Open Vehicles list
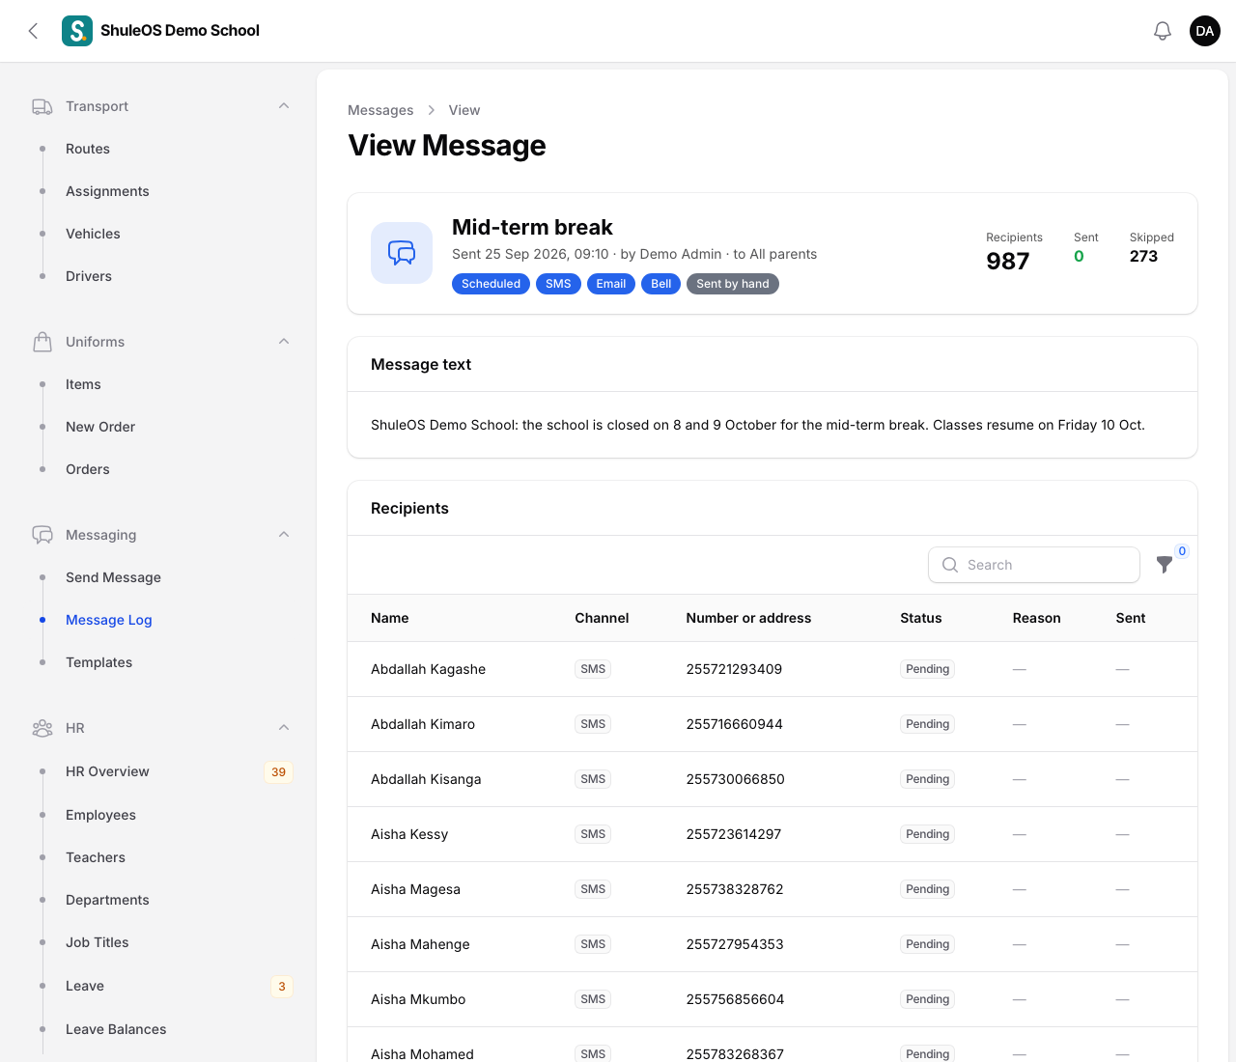 click(93, 234)
